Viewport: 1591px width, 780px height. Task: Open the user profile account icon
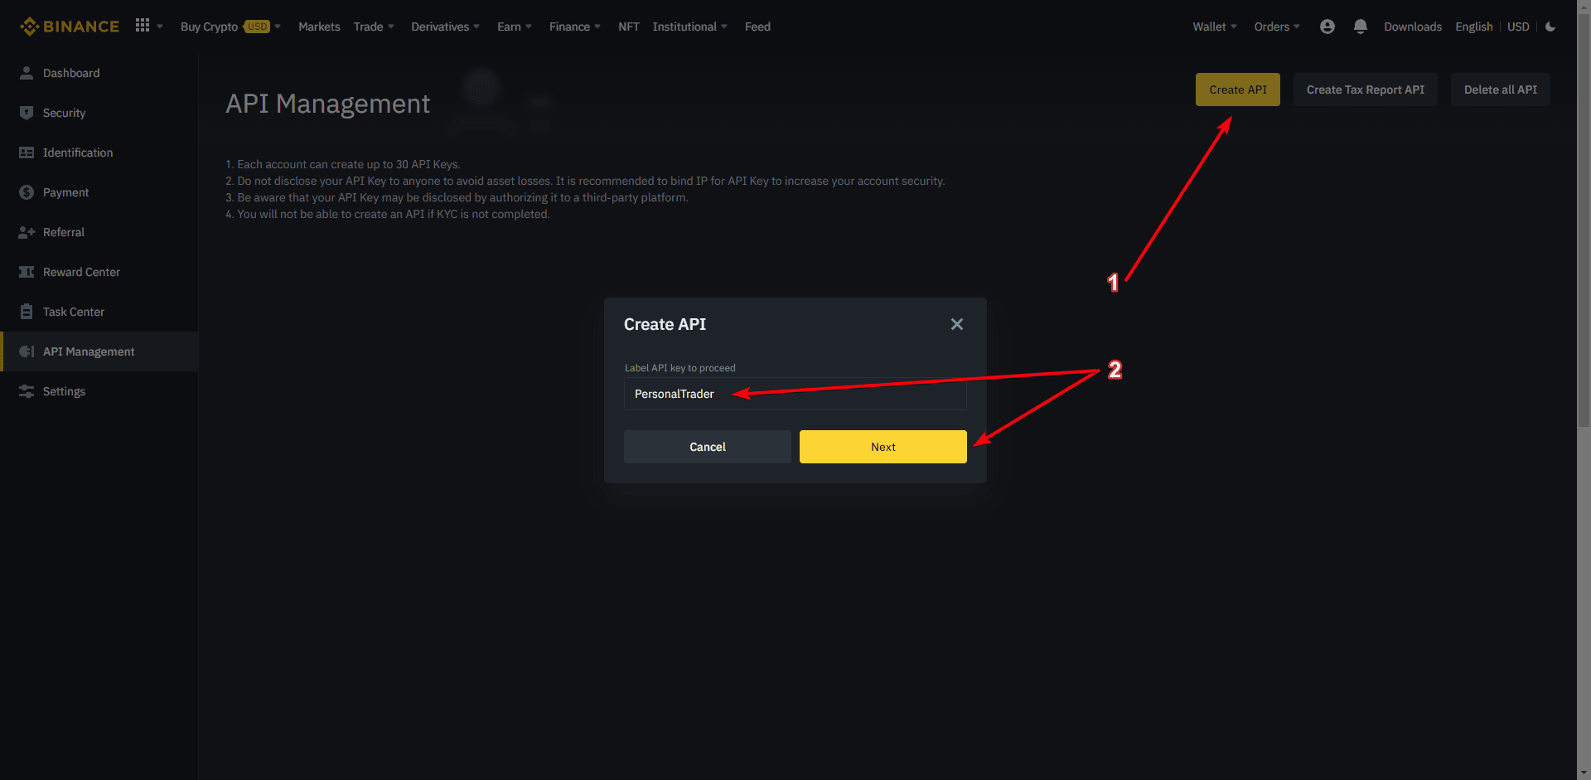pyautogui.click(x=1327, y=27)
